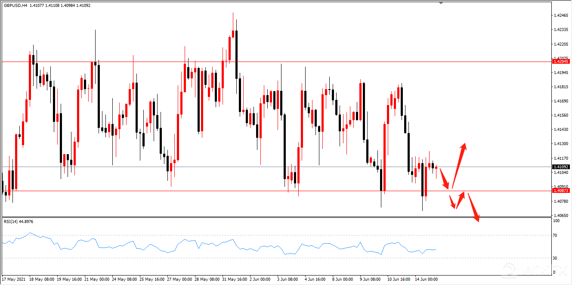Click the 18 May 08:00 time label
572x285 pixels.
pos(42,279)
